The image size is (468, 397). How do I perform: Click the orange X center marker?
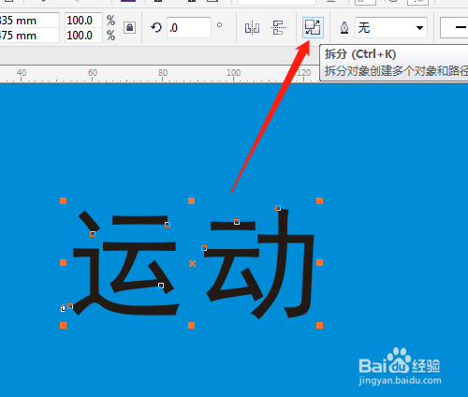[x=192, y=263]
